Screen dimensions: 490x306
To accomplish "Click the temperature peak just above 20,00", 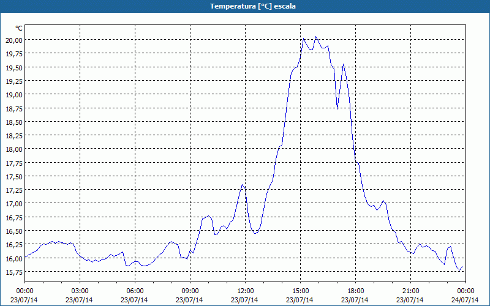I will click(x=316, y=37).
